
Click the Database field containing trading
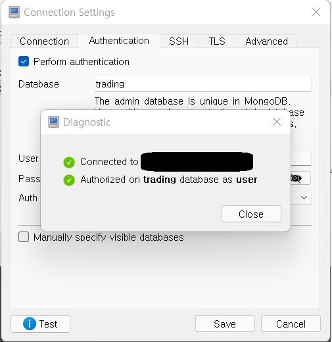pyautogui.click(x=202, y=84)
